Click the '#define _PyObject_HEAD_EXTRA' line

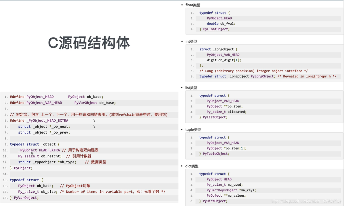click(52, 121)
